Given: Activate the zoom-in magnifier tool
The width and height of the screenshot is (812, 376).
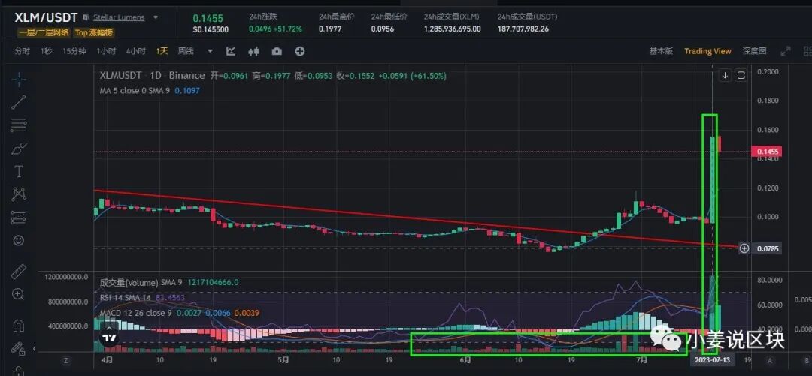Looking at the screenshot, I should [19, 295].
